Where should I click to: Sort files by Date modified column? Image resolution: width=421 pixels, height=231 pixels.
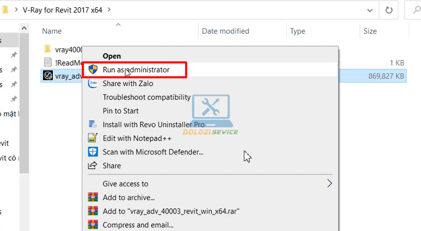coord(225,31)
